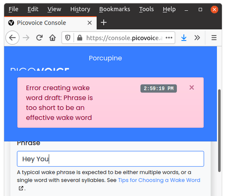Viewport: 226px width, 196px height.
Task: Click the URL address bar
Action: (x=118, y=38)
